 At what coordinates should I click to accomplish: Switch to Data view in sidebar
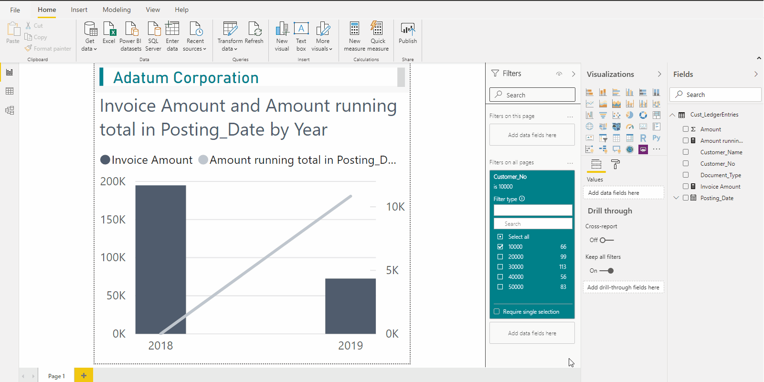click(x=10, y=91)
